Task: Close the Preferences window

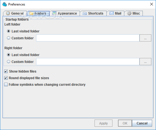Action: (152, 4)
